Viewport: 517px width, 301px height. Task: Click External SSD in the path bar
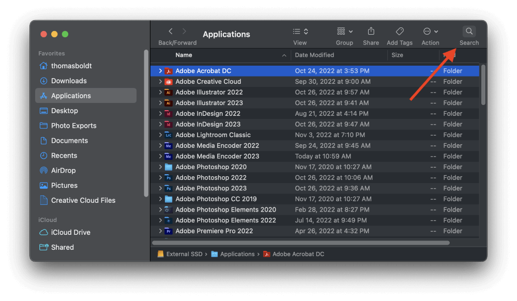[180, 254]
